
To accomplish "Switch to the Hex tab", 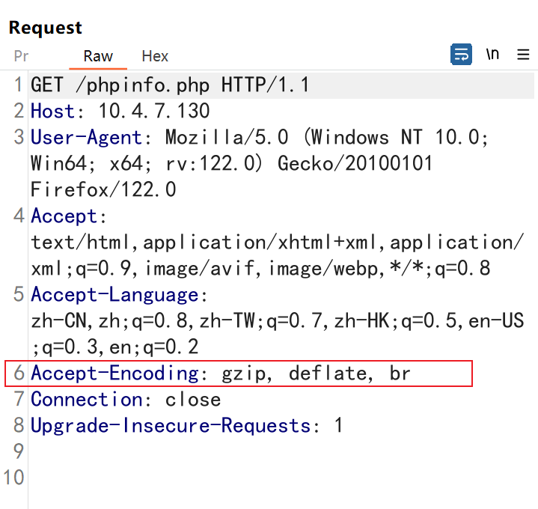I will click(x=155, y=56).
